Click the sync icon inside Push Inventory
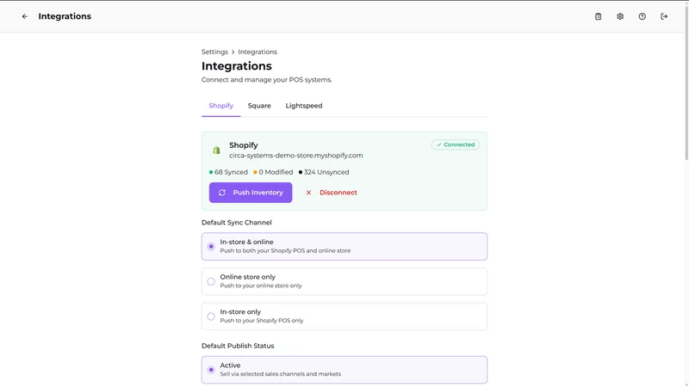Image resolution: width=689 pixels, height=387 pixels. point(222,193)
